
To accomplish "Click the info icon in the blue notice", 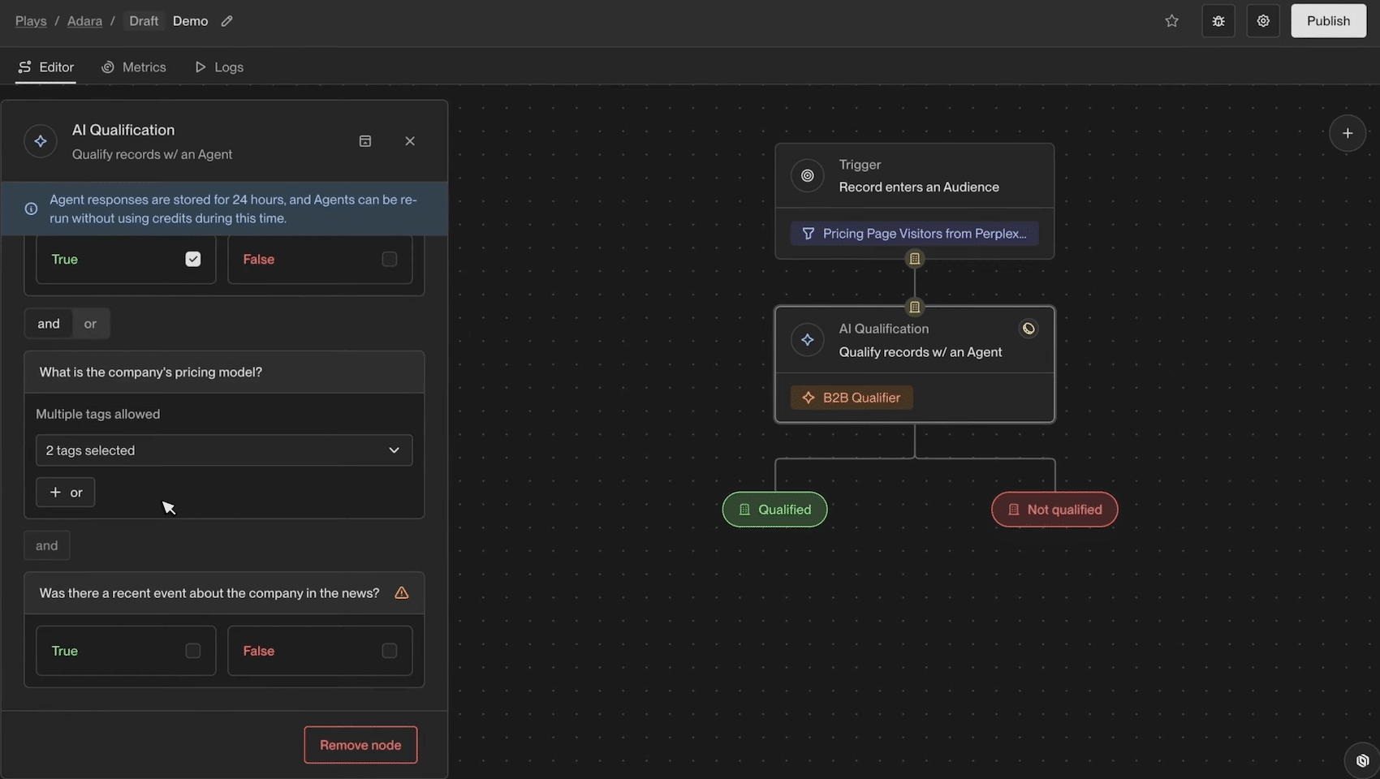I will pos(31,209).
